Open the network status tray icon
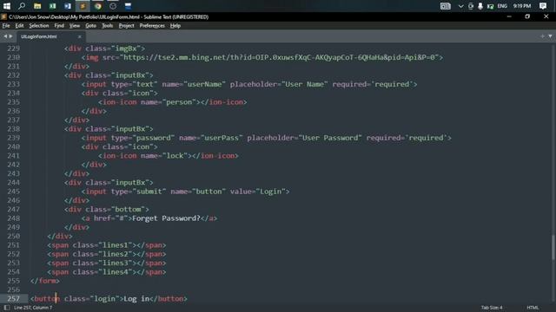The width and height of the screenshot is (556, 312). pos(490,6)
